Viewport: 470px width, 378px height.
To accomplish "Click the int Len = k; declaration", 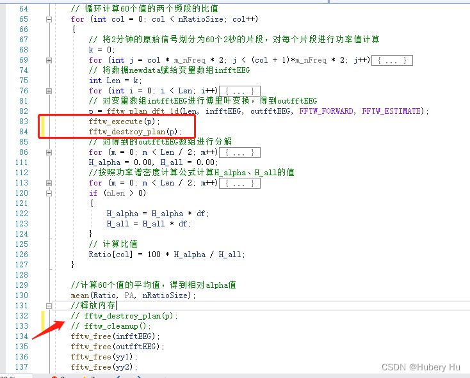I will [x=115, y=81].
